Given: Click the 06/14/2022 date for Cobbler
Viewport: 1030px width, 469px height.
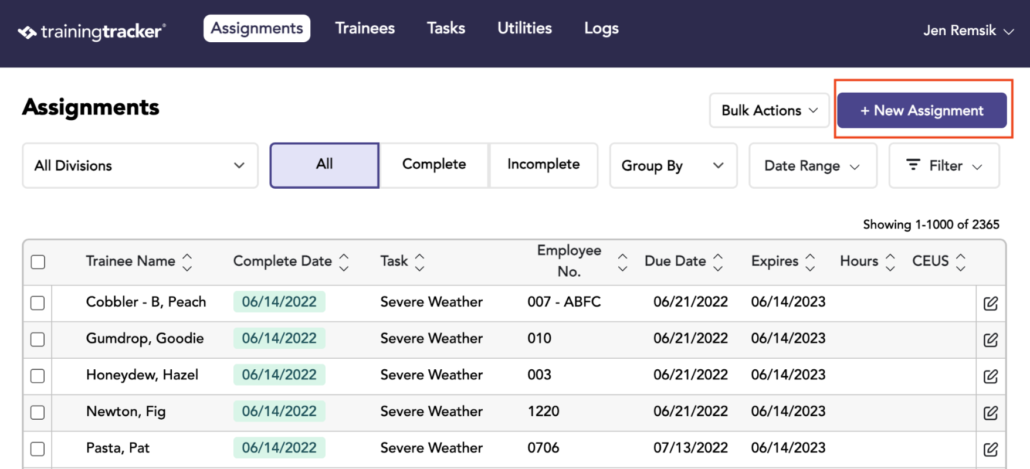Looking at the screenshot, I should [x=279, y=302].
